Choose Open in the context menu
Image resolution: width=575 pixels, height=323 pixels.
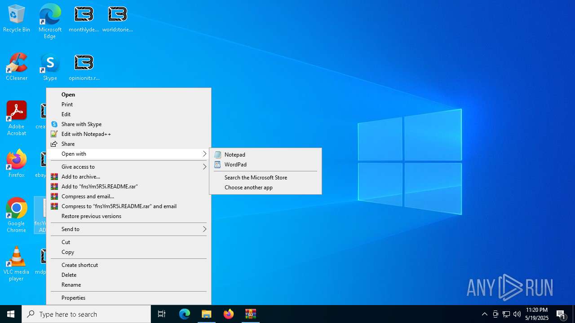click(128, 95)
